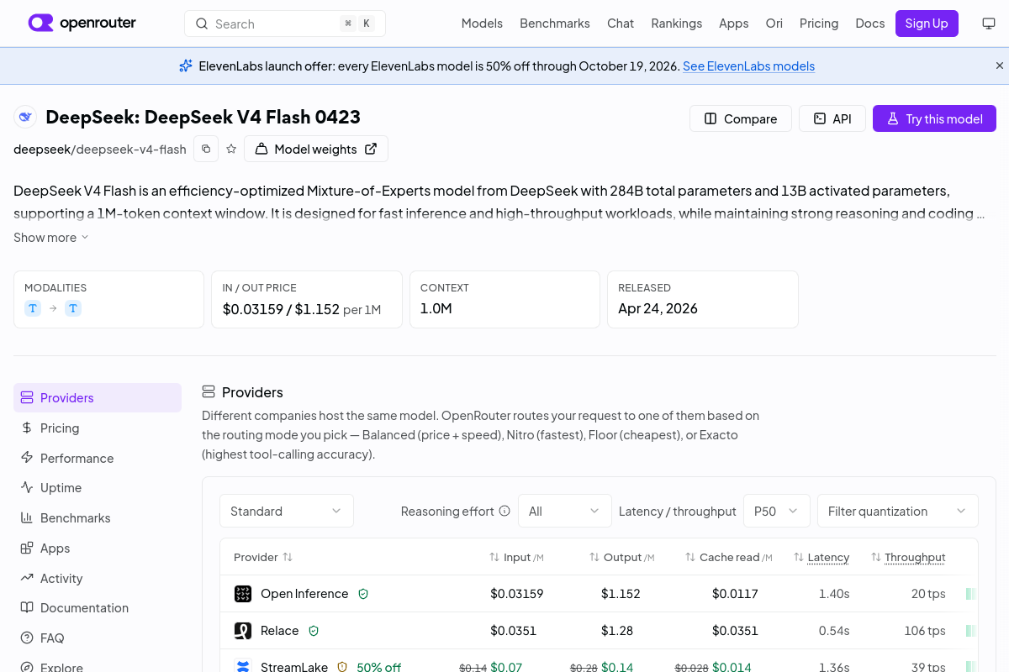Click the sparkle icon in banner
Viewport: 1009px width, 672px height.
(186, 66)
